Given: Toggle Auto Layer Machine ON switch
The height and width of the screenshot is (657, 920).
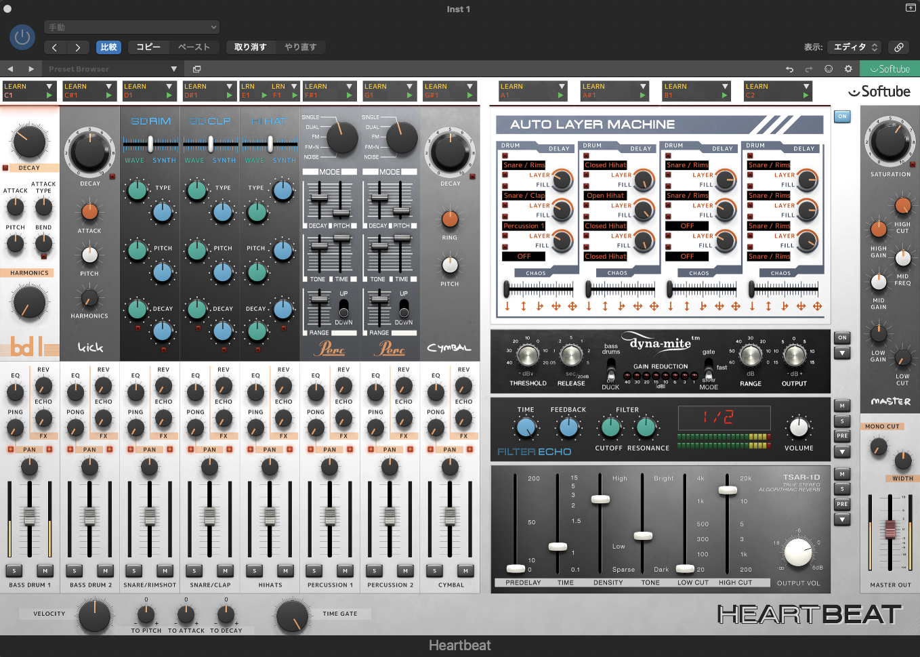Looking at the screenshot, I should pos(842,116).
